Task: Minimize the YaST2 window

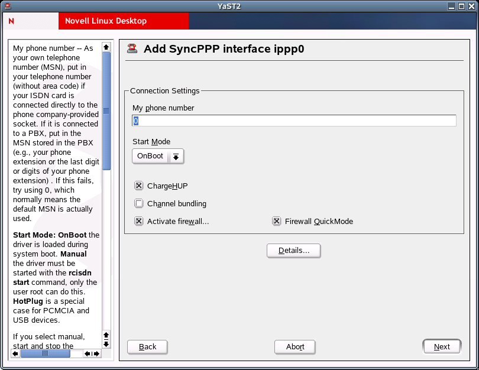Action: pyautogui.click(x=451, y=6)
